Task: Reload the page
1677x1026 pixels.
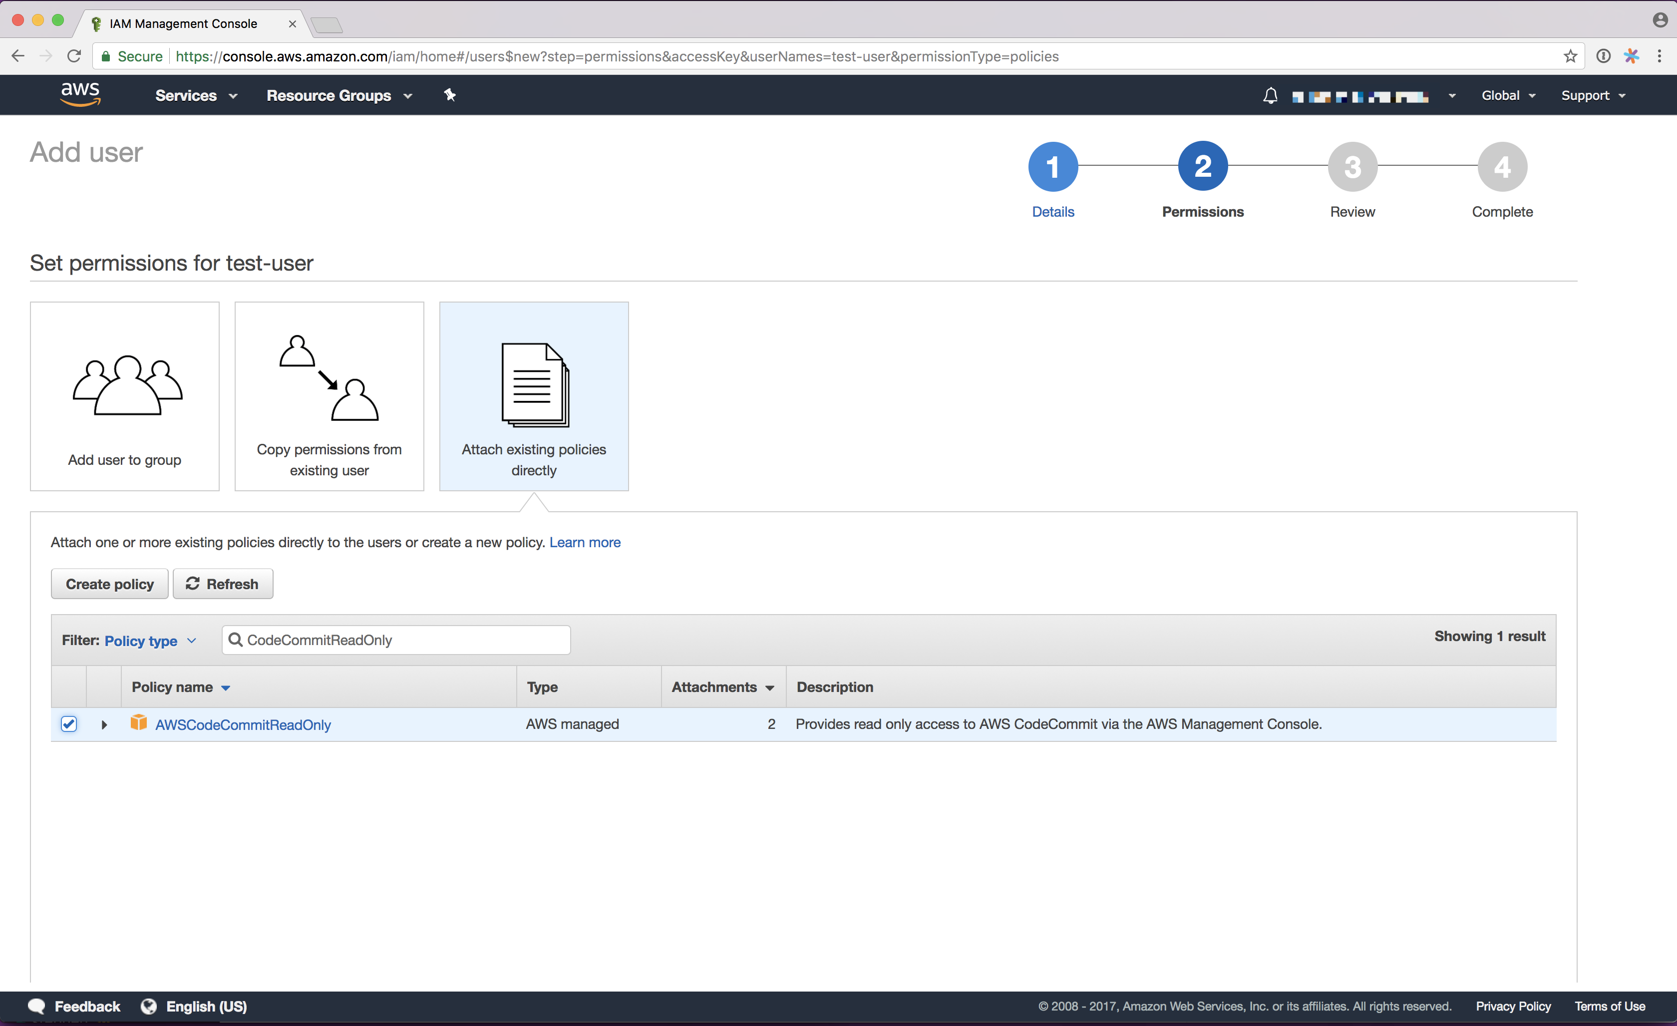Action: [74, 56]
